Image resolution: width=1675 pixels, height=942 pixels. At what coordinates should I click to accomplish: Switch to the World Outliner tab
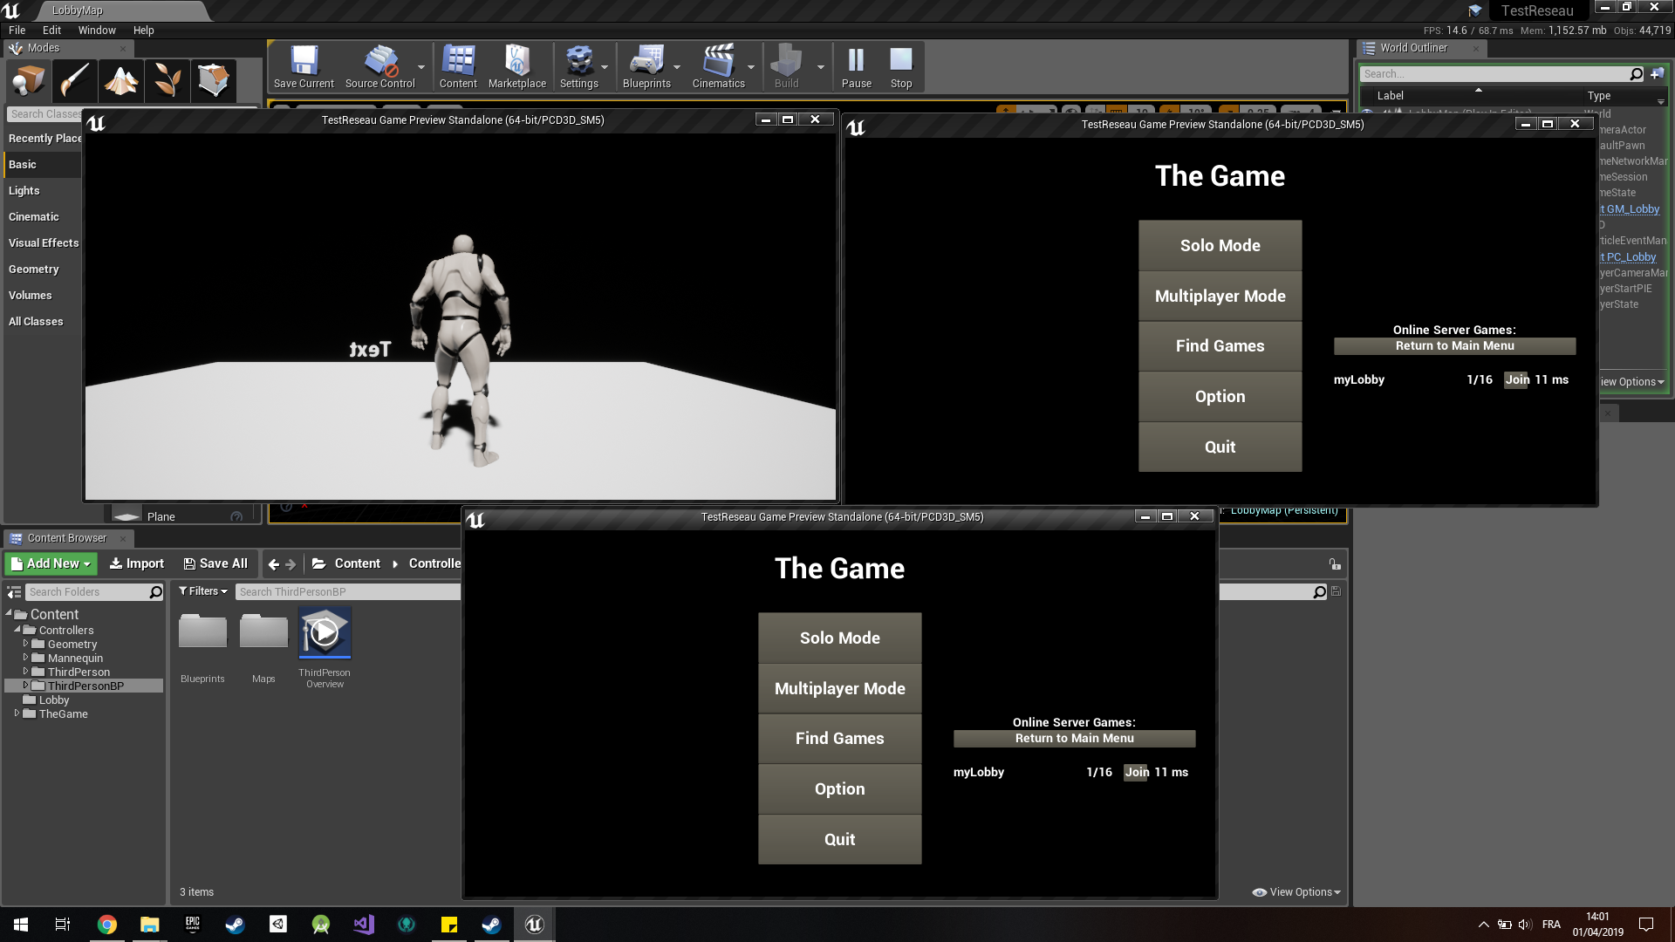1414,48
